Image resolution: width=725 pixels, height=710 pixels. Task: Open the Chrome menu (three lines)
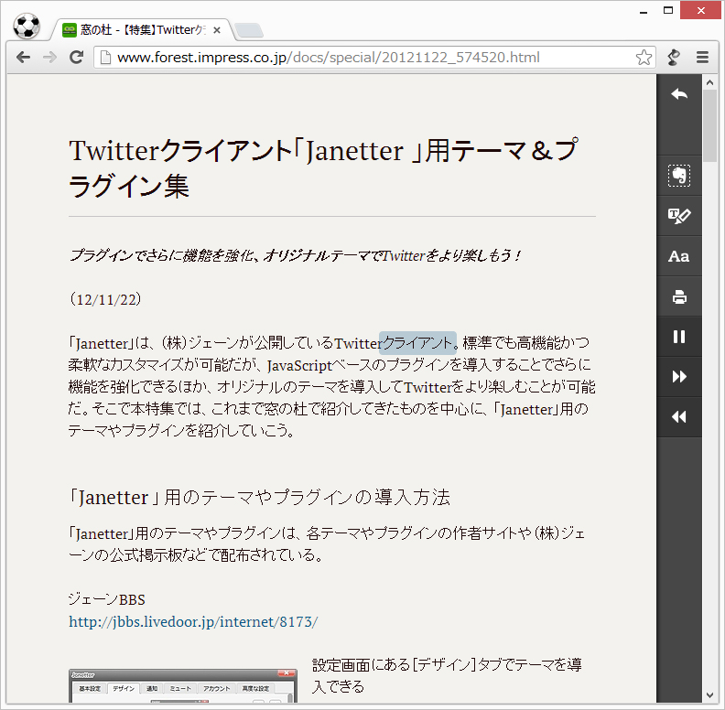click(702, 58)
